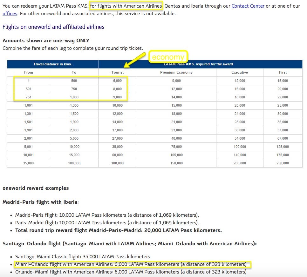
Task: Click the Tourist 6,000 cell in table
Action: (x=118, y=81)
